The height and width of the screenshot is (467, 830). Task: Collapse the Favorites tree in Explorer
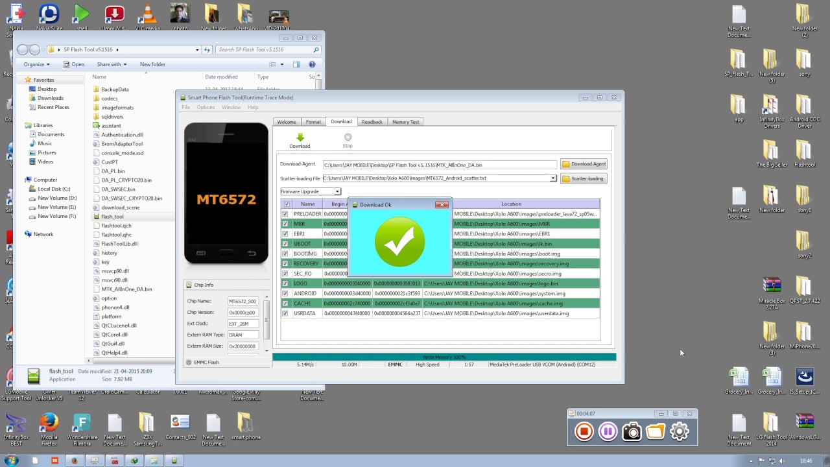pyautogui.click(x=20, y=80)
